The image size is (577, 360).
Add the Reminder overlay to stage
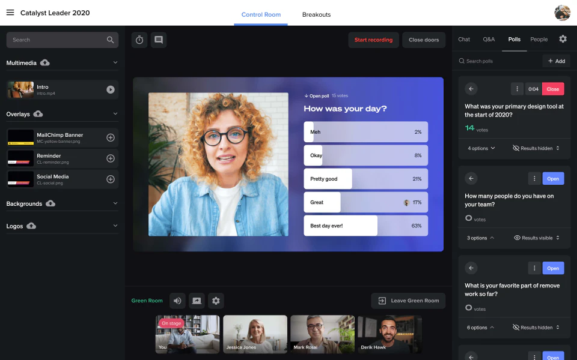pos(109,158)
